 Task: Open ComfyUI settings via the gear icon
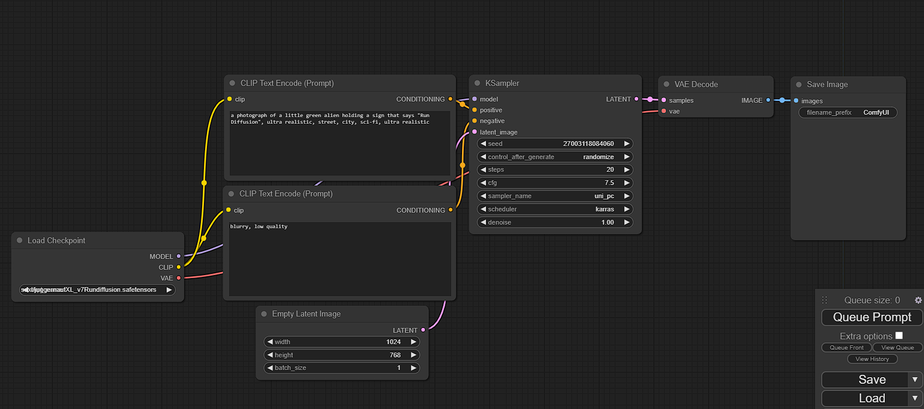[919, 300]
